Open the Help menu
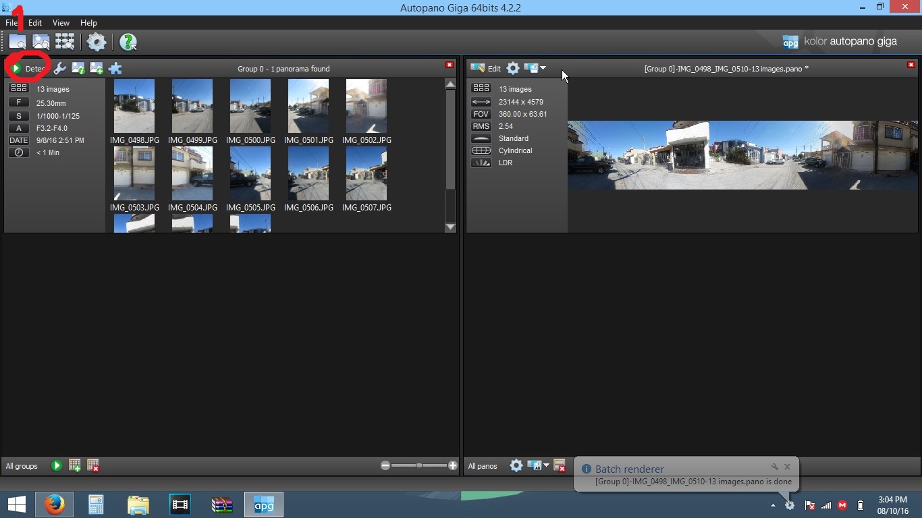This screenshot has height=518, width=922. pyautogui.click(x=88, y=23)
